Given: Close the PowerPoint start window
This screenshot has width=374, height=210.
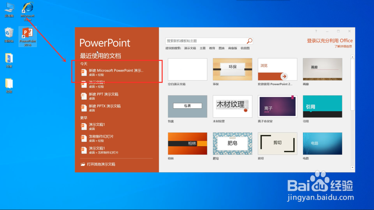Looking at the screenshot, I should pyautogui.click(x=349, y=31).
